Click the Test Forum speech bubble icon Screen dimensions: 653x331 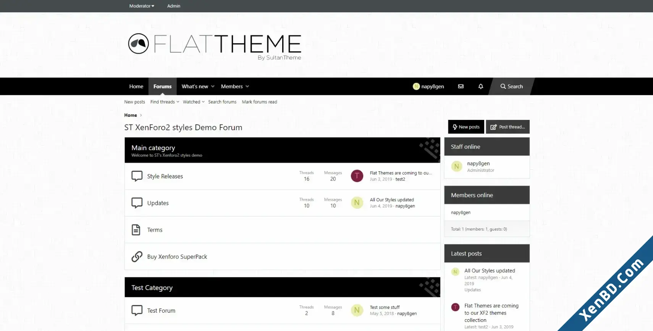tap(137, 310)
